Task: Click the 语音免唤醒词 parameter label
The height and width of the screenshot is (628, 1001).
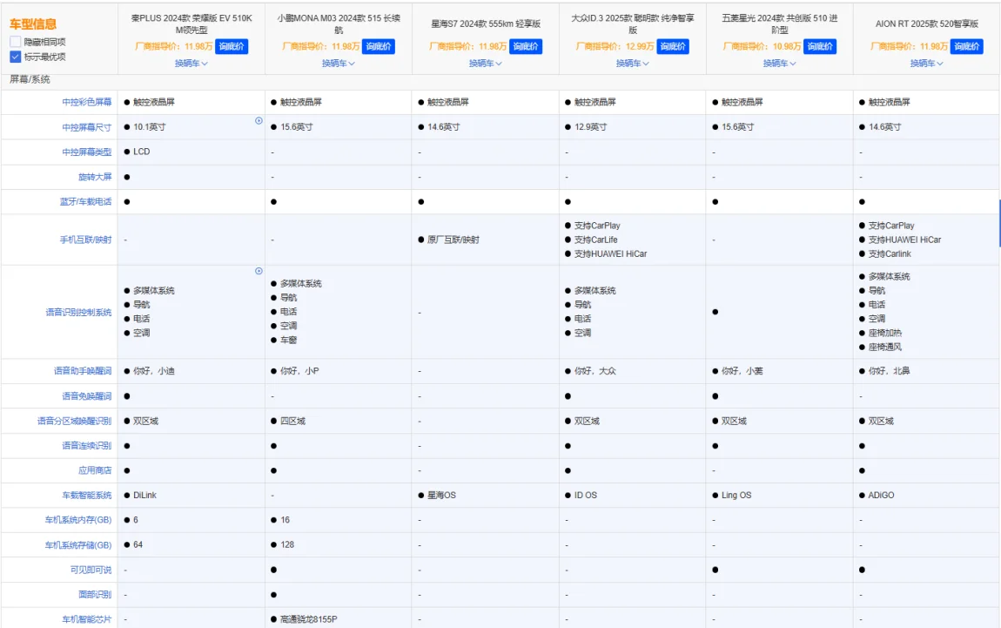Action: 87,396
